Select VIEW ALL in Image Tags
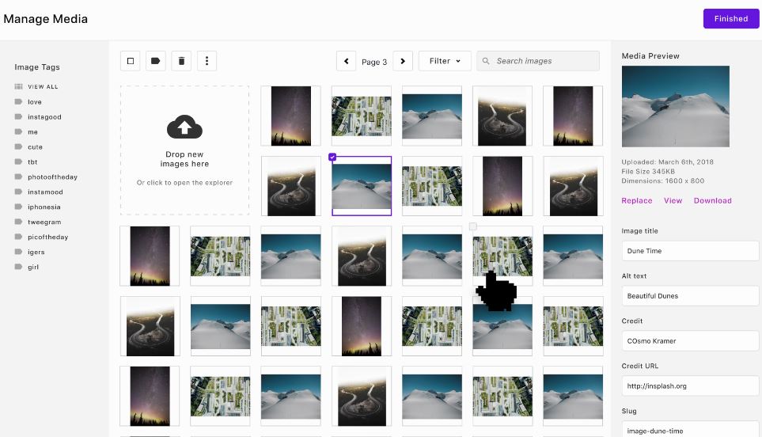This screenshot has width=762, height=437. (x=43, y=86)
